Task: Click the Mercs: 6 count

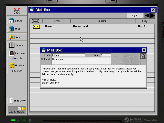Action: click(x=17, y=58)
